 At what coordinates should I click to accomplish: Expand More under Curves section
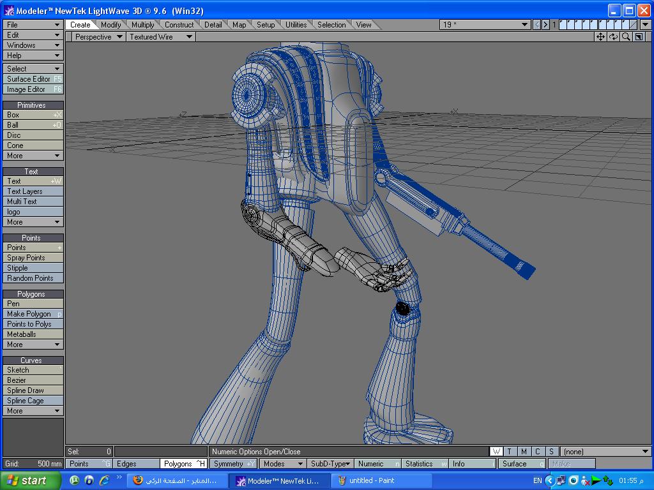click(x=33, y=411)
